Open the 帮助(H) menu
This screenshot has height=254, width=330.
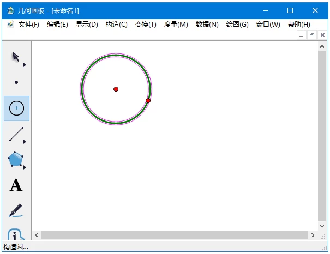click(x=298, y=25)
